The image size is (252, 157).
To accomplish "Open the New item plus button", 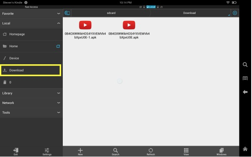I will point(80,152).
